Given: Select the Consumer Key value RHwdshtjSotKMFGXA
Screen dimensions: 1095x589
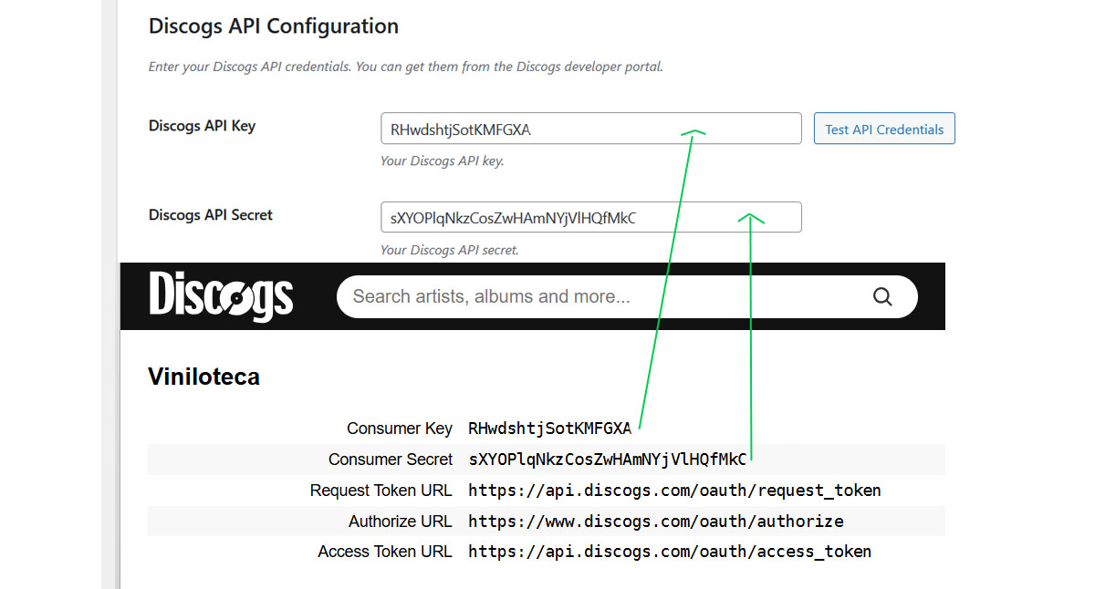Looking at the screenshot, I should (x=549, y=428).
